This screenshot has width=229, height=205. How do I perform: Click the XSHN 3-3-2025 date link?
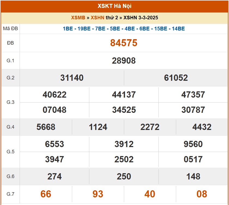coord(141,18)
